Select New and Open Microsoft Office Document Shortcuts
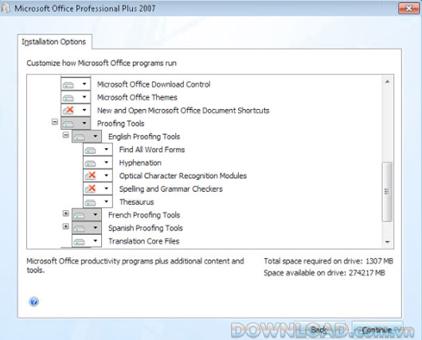 point(183,111)
